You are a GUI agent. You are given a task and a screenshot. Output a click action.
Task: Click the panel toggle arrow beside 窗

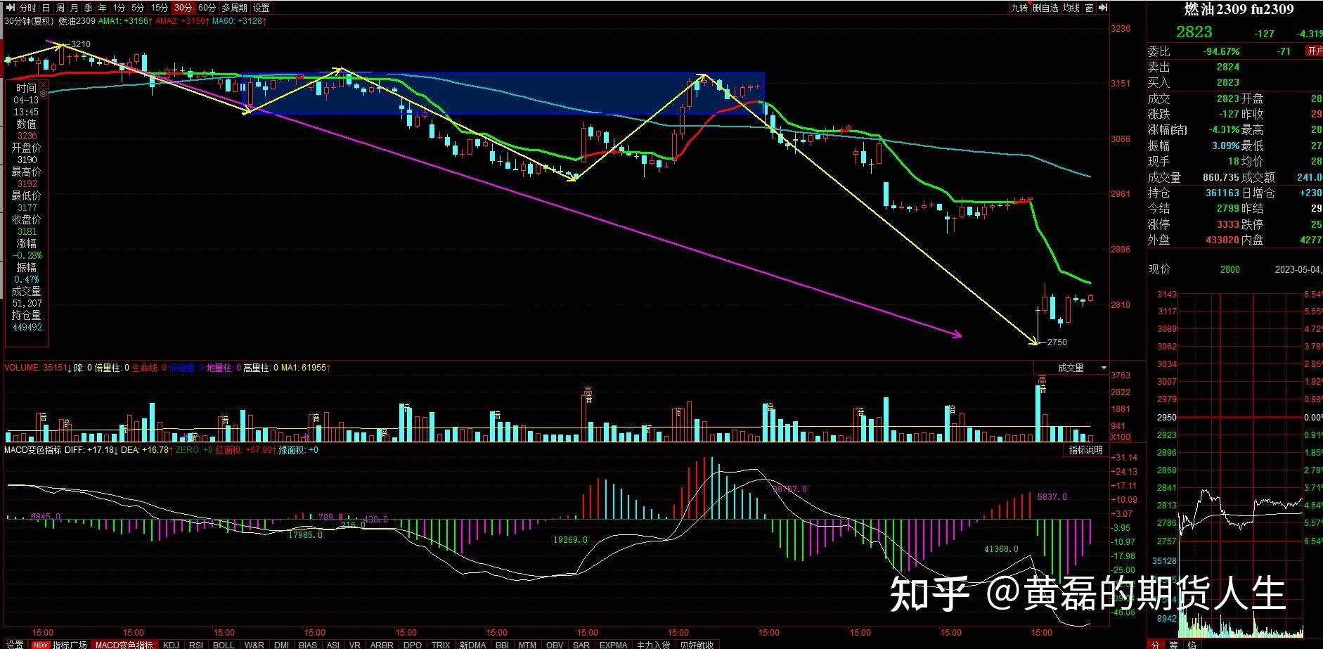pyautogui.click(x=1102, y=8)
